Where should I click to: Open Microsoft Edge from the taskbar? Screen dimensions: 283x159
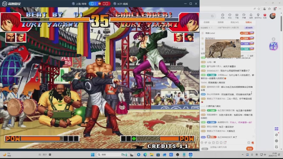[145, 155]
